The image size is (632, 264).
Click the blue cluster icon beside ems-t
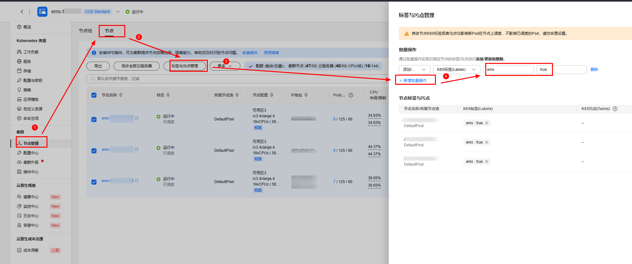[42, 12]
